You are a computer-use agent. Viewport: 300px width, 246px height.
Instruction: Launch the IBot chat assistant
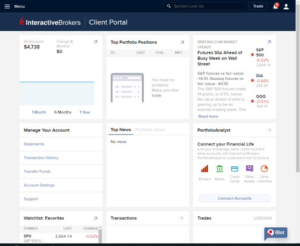tap(275, 233)
